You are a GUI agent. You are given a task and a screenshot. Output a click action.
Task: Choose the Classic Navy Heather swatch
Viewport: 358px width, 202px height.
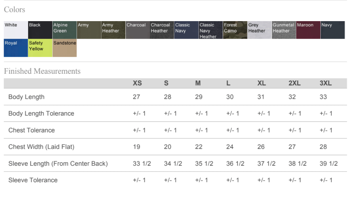click(211, 30)
